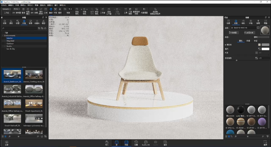The image size is (271, 147).
Task: Switch to library 纹理 Textures tab
Action: (x=18, y=22)
